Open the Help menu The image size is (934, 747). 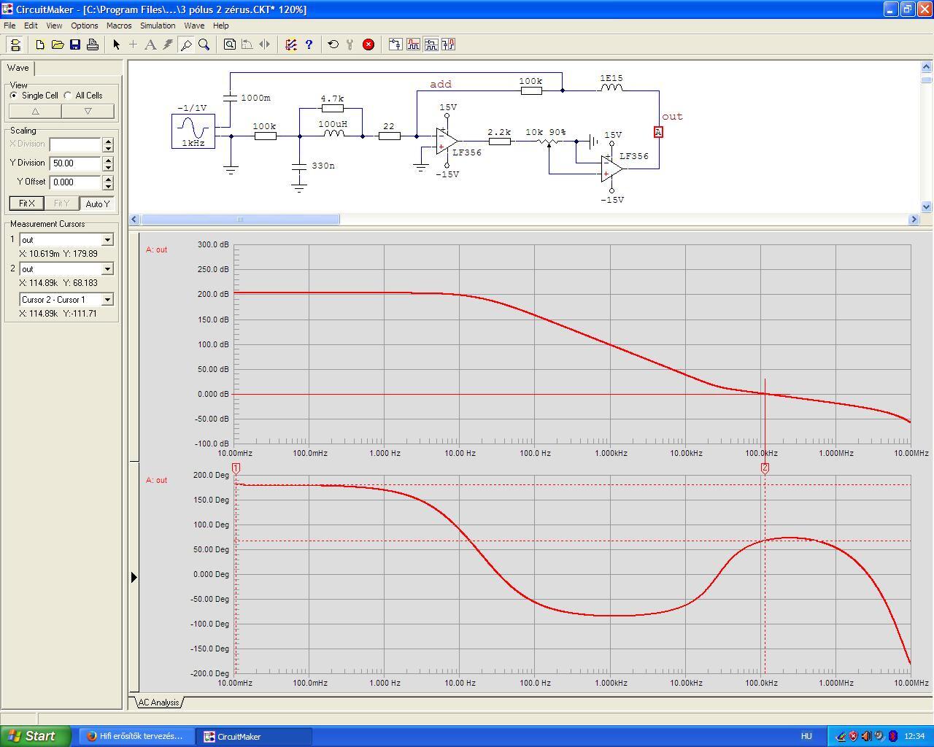[220, 26]
